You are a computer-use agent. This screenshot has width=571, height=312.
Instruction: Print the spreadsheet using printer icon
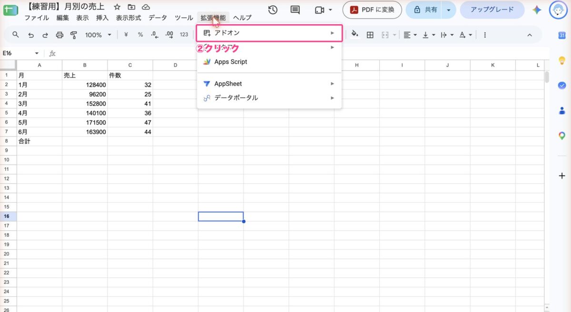pos(59,35)
